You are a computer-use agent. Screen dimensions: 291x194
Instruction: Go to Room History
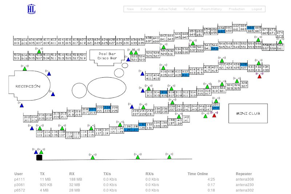pyautogui.click(x=211, y=9)
